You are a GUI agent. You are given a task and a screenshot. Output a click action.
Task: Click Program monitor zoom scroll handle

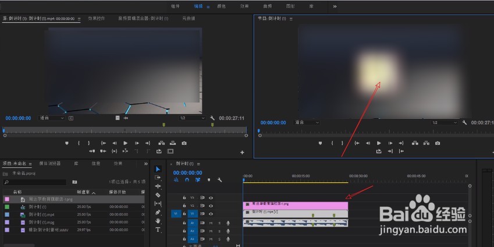point(260,135)
